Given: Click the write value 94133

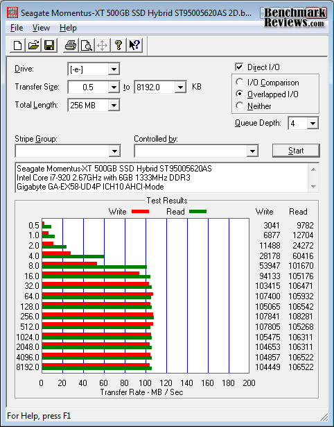Looking at the screenshot, I should (270, 276).
